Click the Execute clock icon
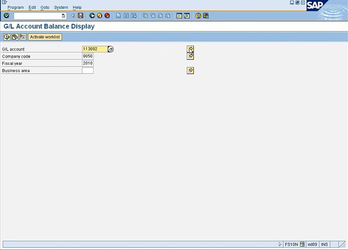 pos(7,37)
